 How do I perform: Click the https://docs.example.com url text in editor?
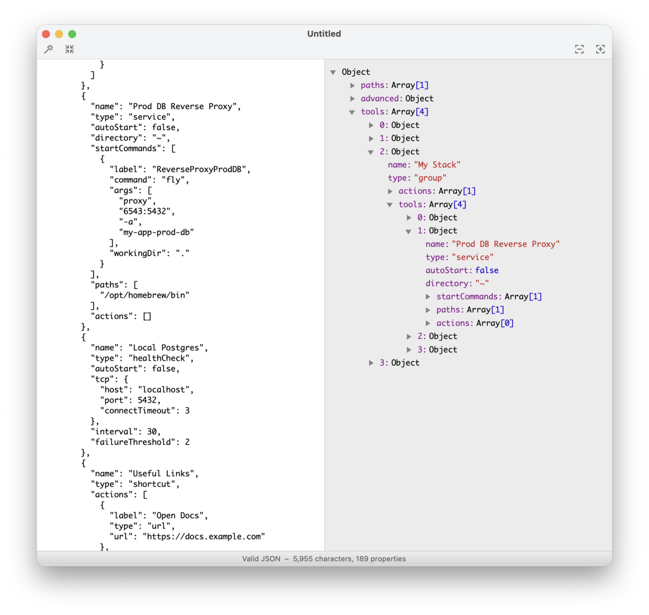point(203,536)
